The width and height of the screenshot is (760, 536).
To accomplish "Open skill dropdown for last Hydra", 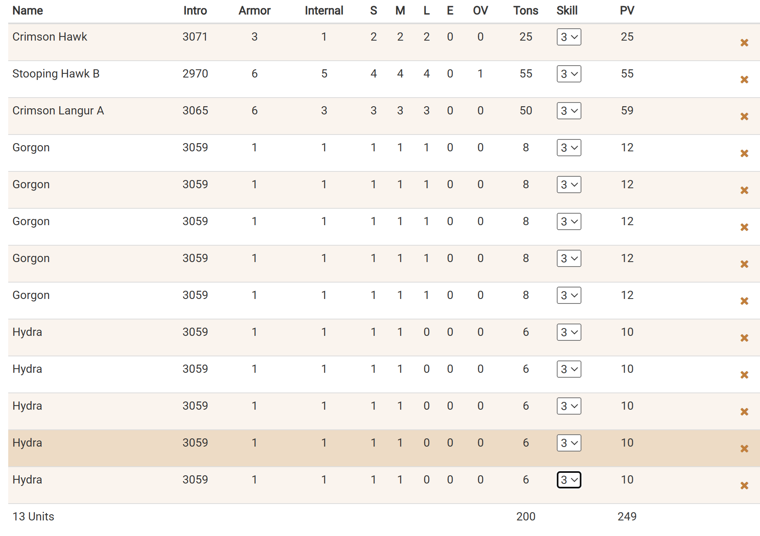I will click(x=569, y=480).
